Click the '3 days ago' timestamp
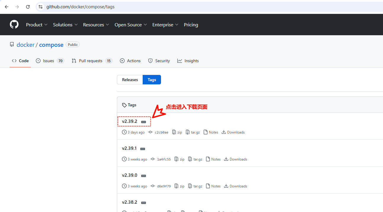This screenshot has height=212, width=383. (136, 132)
